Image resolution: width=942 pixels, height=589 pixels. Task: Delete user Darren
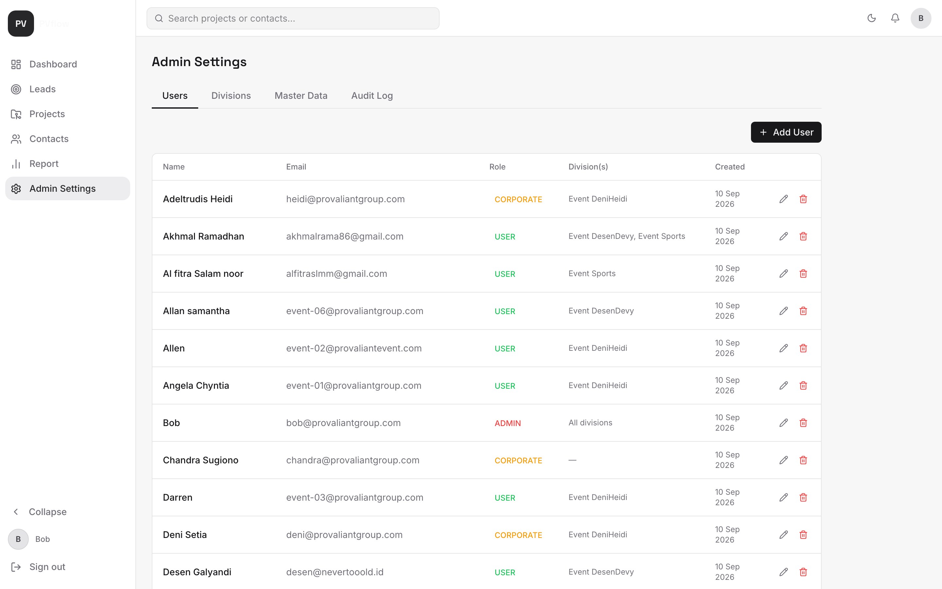pos(803,497)
